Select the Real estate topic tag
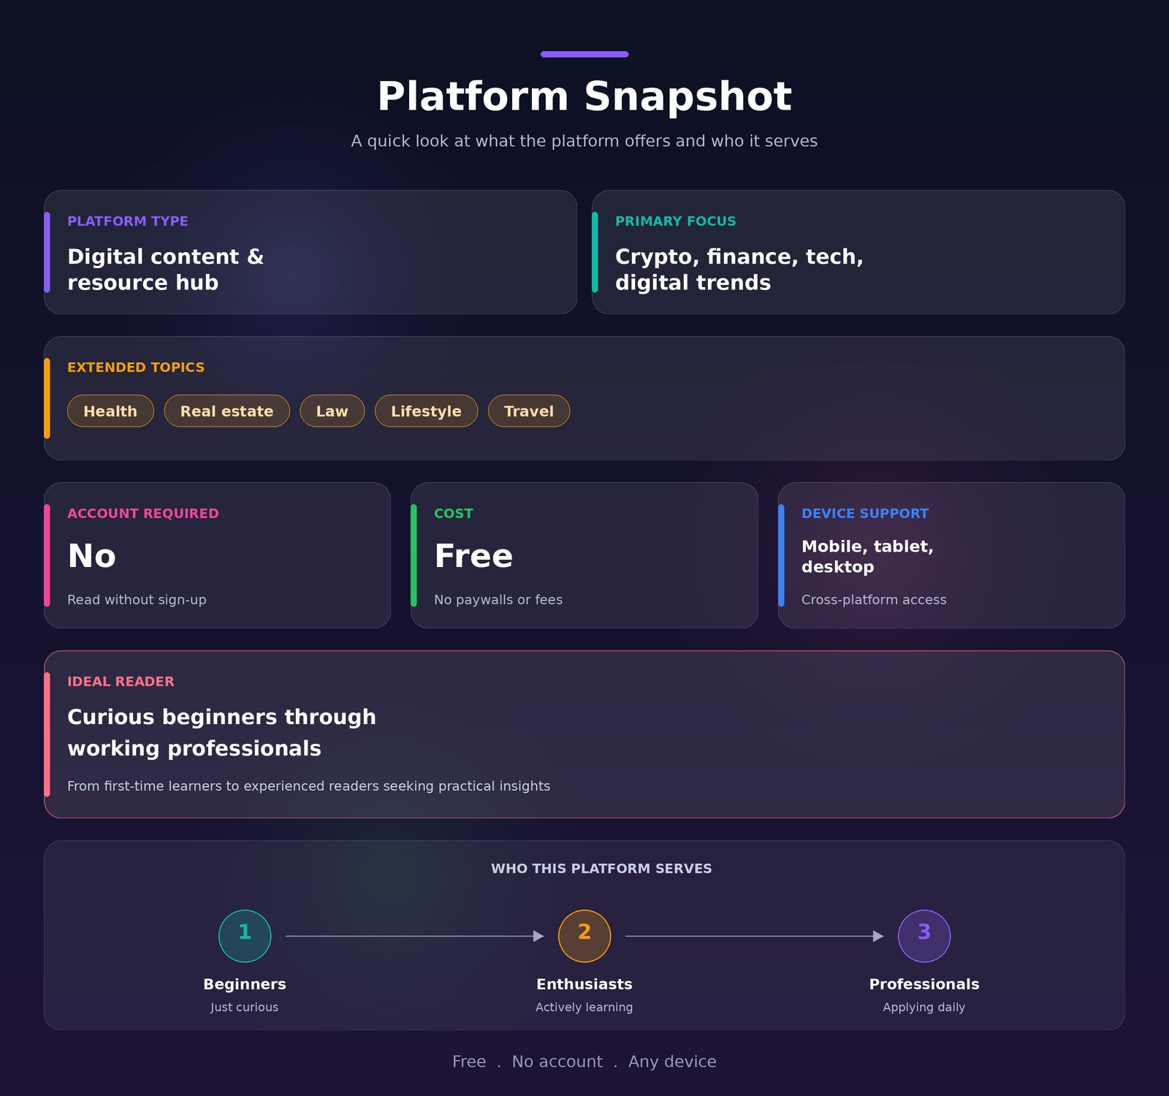The height and width of the screenshot is (1096, 1169). 226,411
